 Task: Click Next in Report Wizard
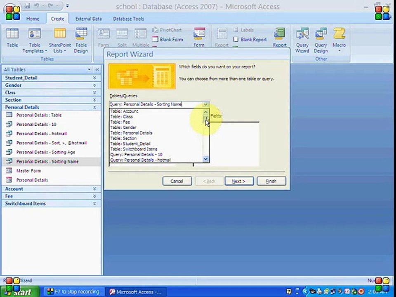(239, 181)
